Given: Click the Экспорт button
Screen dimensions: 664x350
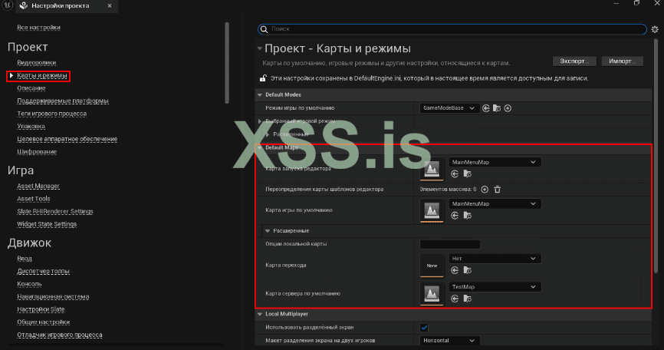Looking at the screenshot, I should click(x=574, y=61).
